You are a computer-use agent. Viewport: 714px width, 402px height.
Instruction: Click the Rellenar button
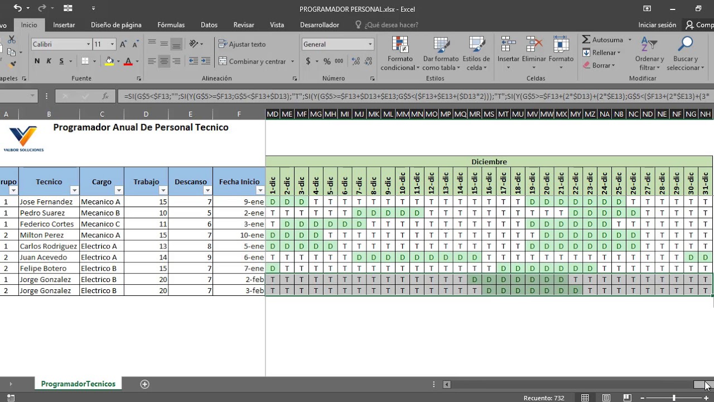point(601,52)
